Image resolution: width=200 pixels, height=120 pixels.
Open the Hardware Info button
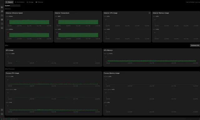click(195, 45)
